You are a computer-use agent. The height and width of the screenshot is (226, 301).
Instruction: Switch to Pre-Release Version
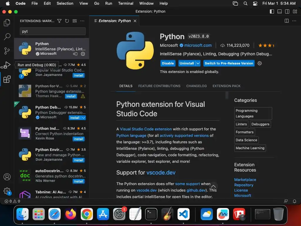[229, 63]
